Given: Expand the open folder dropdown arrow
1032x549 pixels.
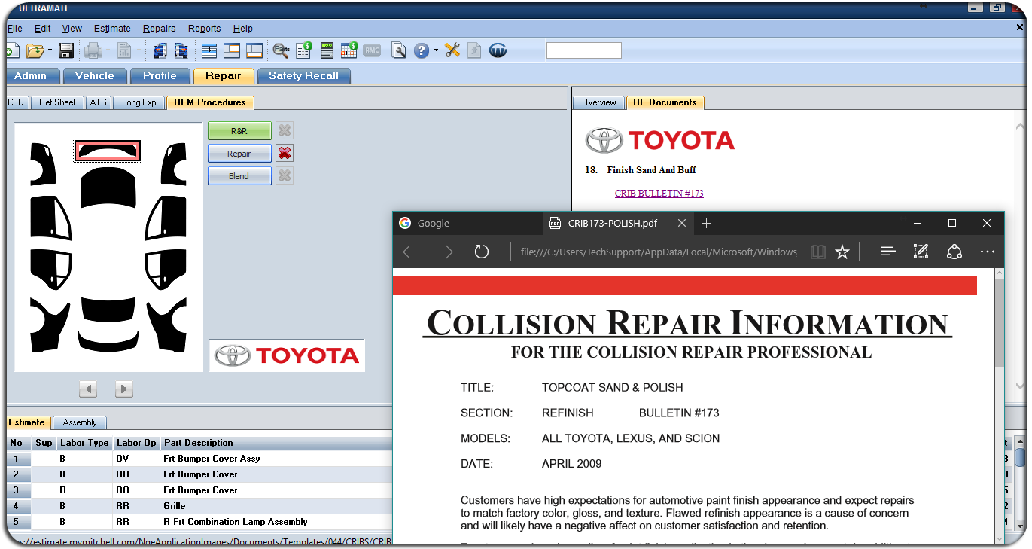Looking at the screenshot, I should pyautogui.click(x=50, y=51).
